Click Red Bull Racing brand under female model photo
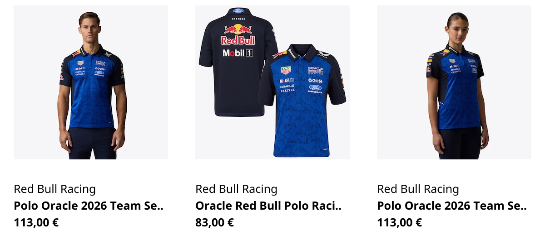 click(418, 189)
